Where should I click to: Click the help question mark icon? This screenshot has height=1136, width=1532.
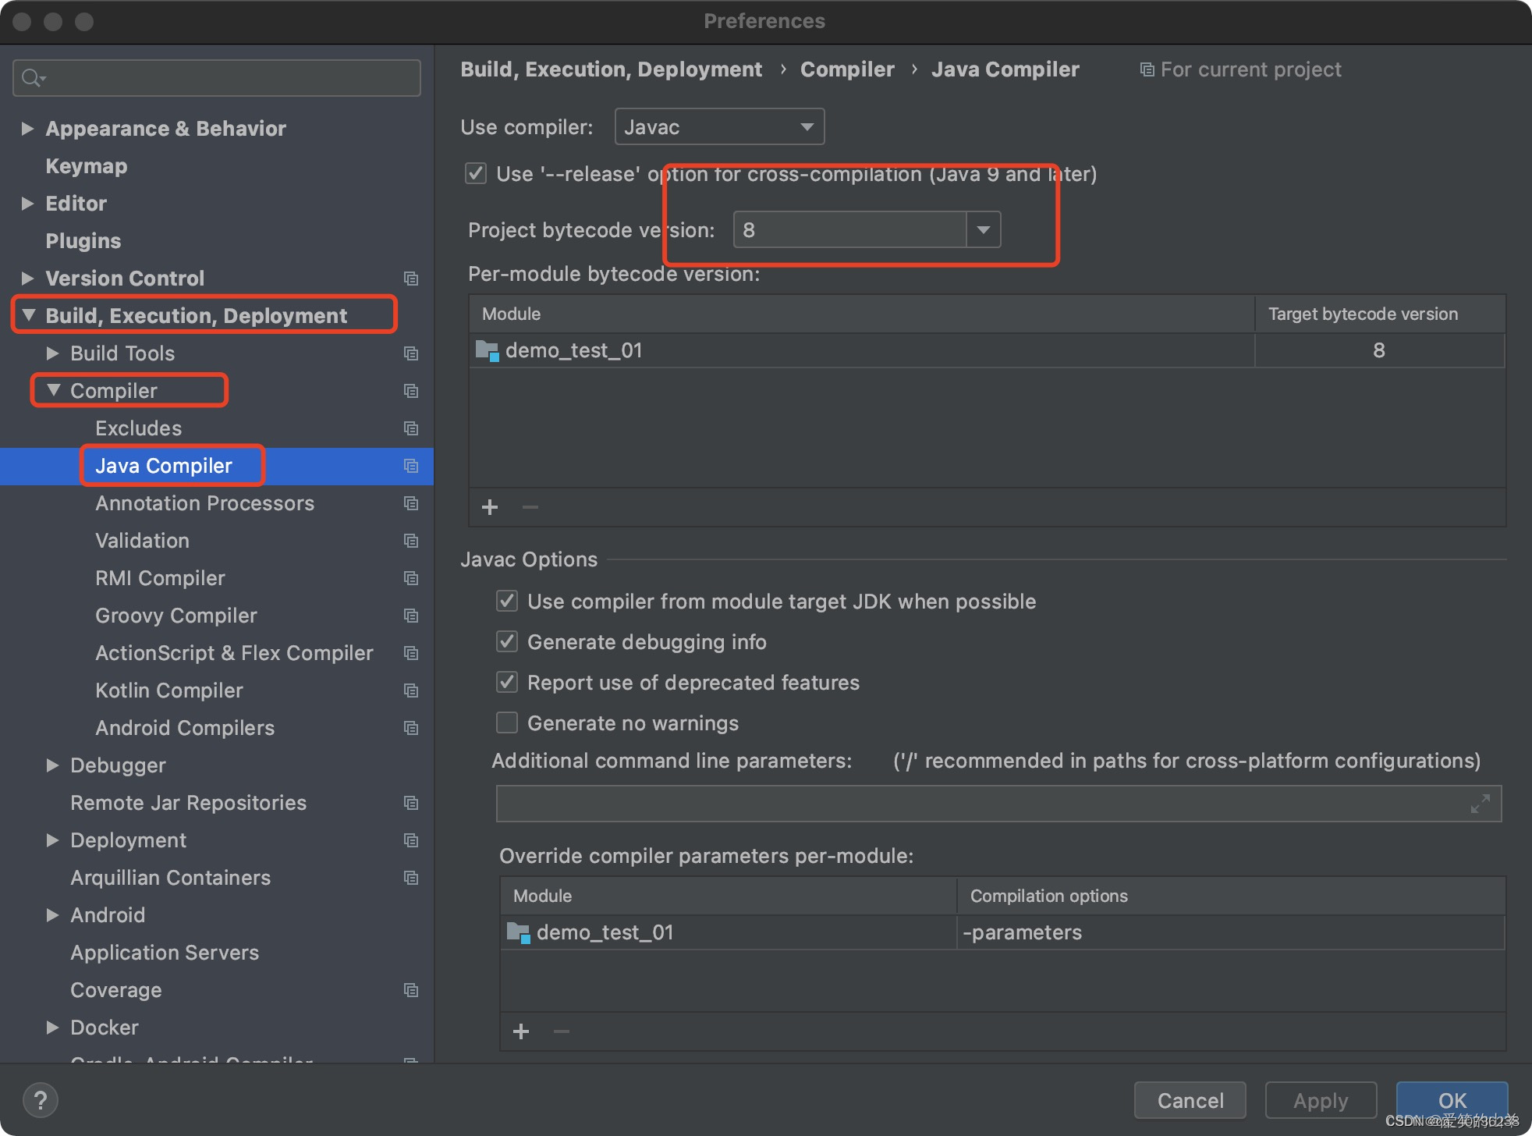click(40, 1100)
